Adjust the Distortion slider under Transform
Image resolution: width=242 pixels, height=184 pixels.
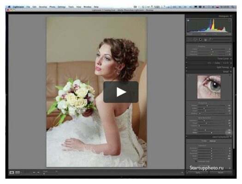point(212,148)
